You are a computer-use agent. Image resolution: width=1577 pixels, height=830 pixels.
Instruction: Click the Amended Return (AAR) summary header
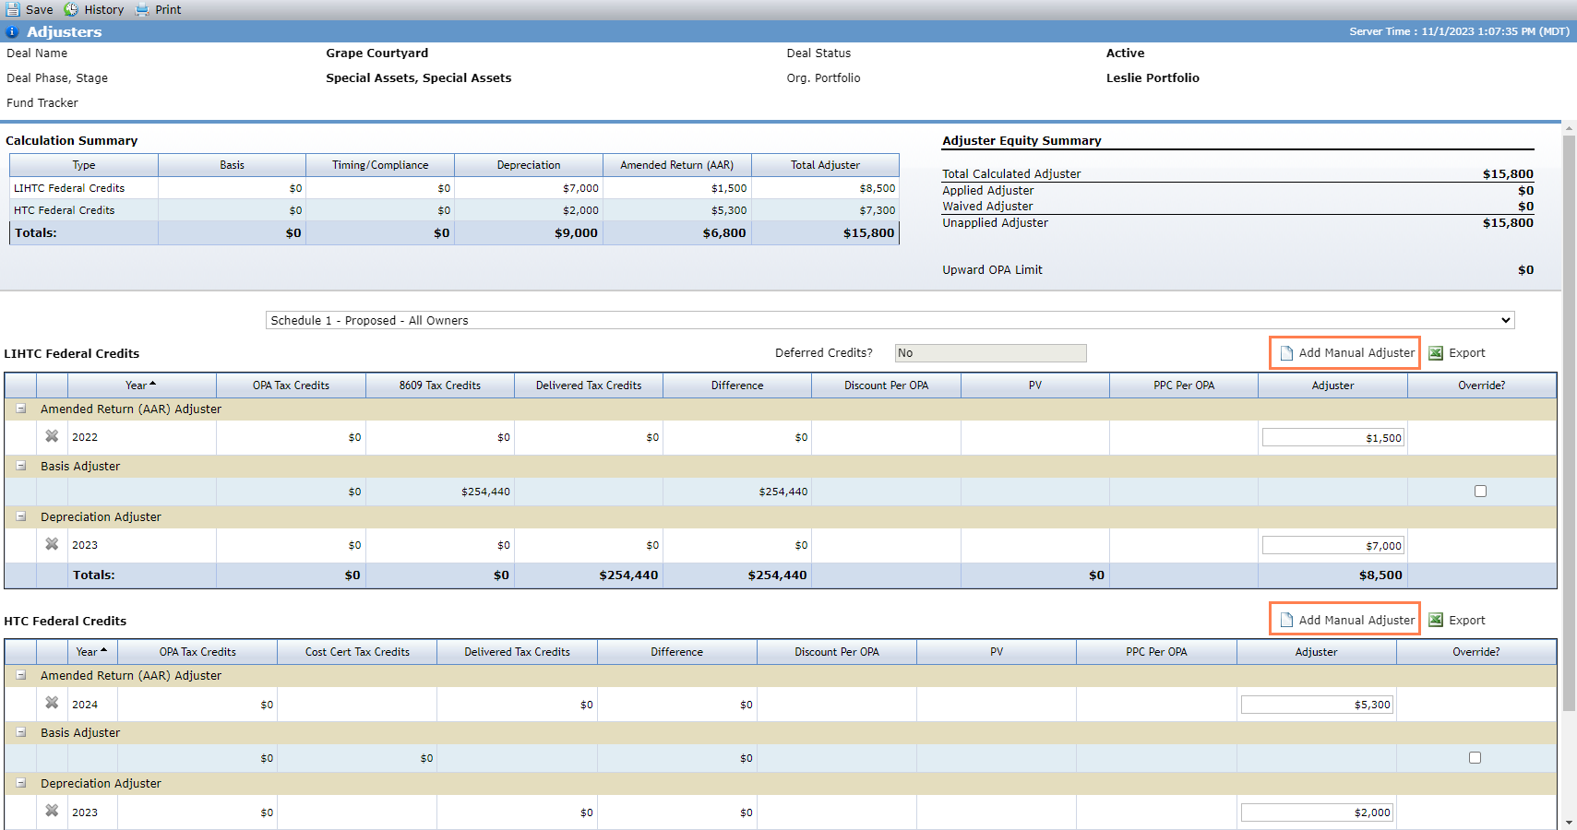(676, 165)
